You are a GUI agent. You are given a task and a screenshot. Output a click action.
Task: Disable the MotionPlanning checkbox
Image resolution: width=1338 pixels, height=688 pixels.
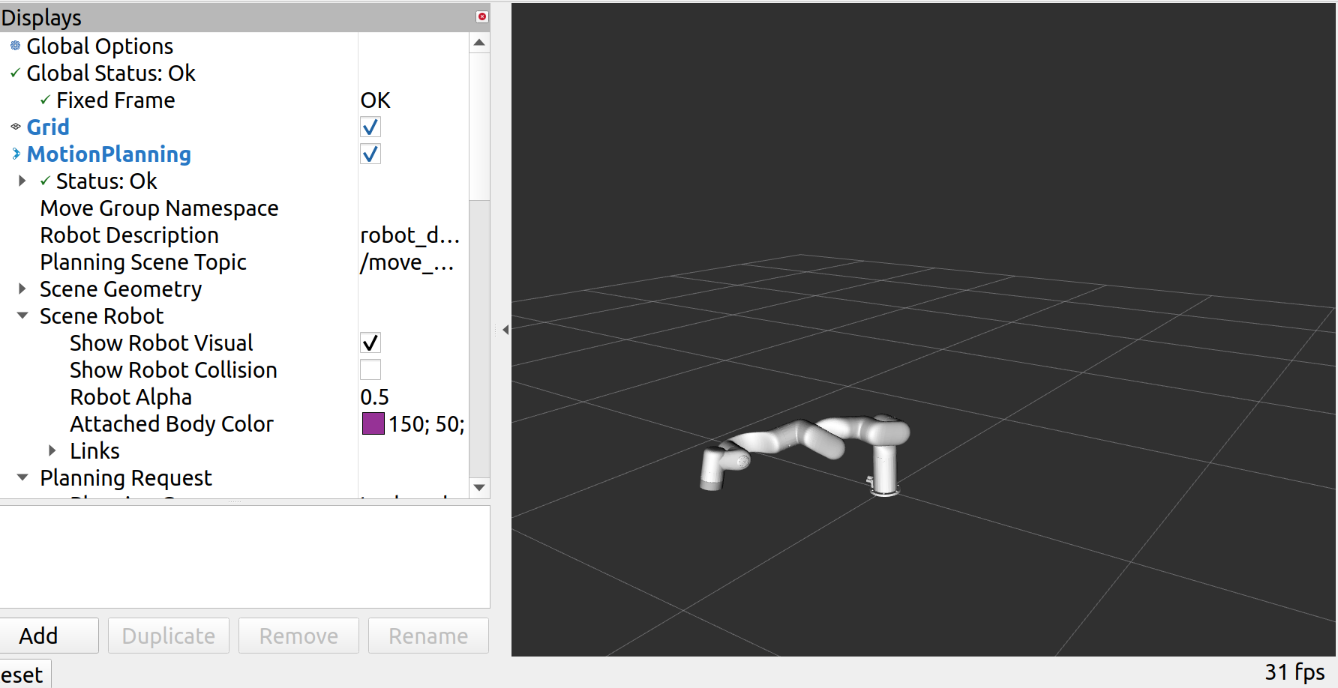click(x=370, y=154)
